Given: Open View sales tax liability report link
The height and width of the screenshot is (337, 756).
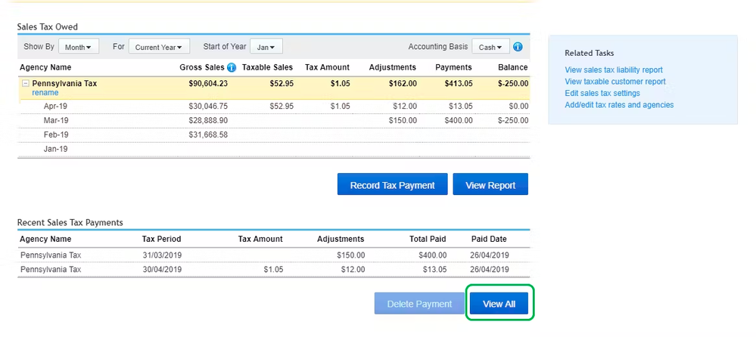Looking at the screenshot, I should pos(613,70).
